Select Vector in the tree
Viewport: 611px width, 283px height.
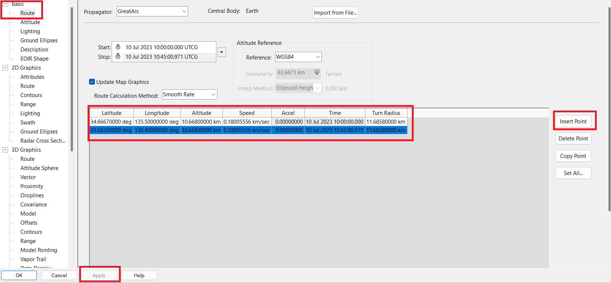pos(28,177)
